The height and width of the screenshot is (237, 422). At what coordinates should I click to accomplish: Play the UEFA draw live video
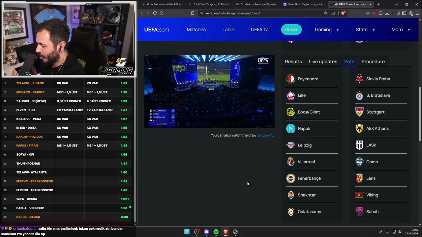(209, 92)
